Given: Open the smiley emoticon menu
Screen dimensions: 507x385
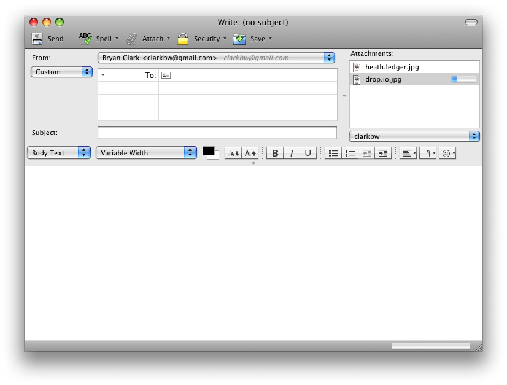Looking at the screenshot, I should pyautogui.click(x=448, y=154).
